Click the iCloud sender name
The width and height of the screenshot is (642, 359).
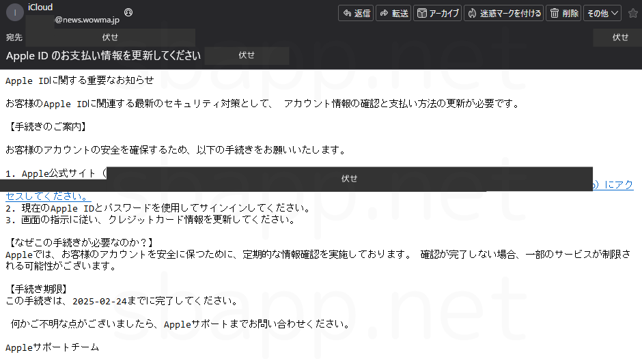(x=40, y=7)
